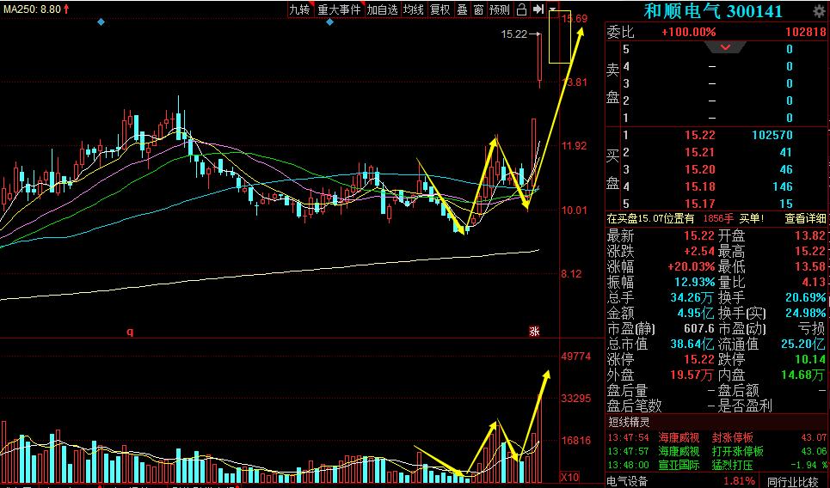
Task: Open 同行业比较 comparison
Action: (793, 482)
